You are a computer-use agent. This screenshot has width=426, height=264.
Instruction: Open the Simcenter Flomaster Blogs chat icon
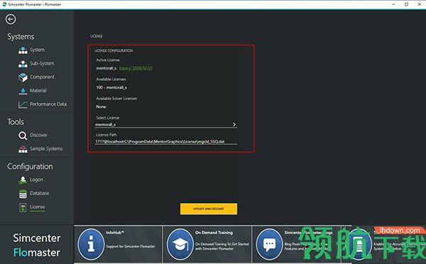[x=269, y=244]
